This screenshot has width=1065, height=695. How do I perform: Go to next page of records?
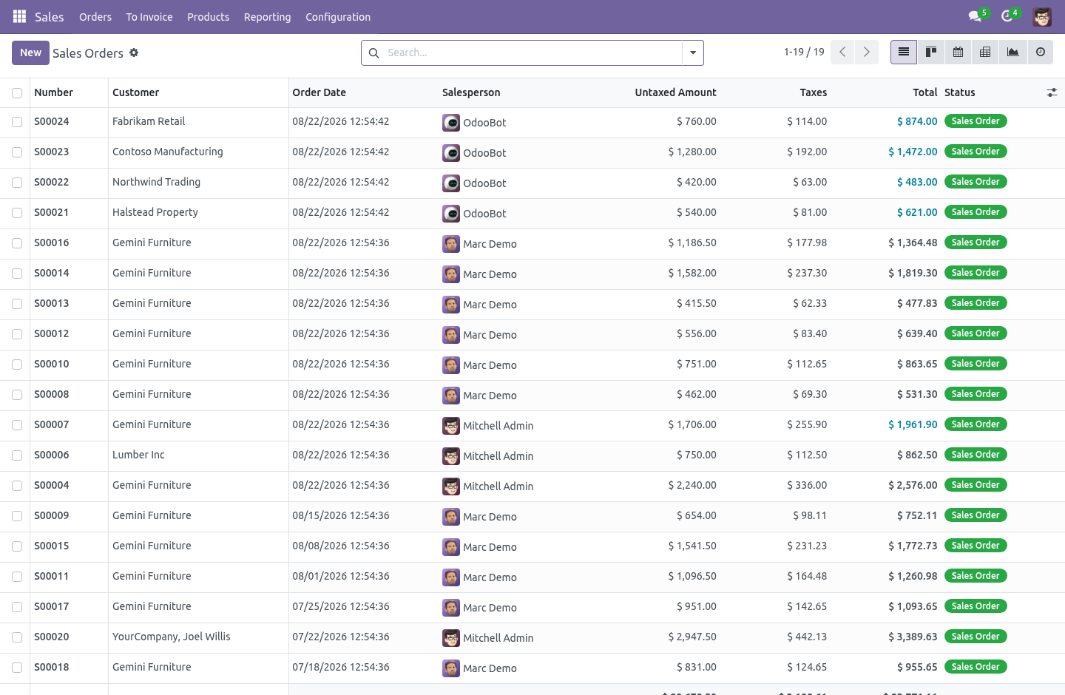click(867, 52)
